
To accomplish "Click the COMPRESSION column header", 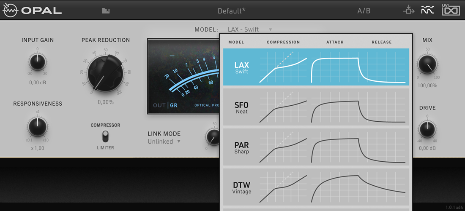I will 283,42.
